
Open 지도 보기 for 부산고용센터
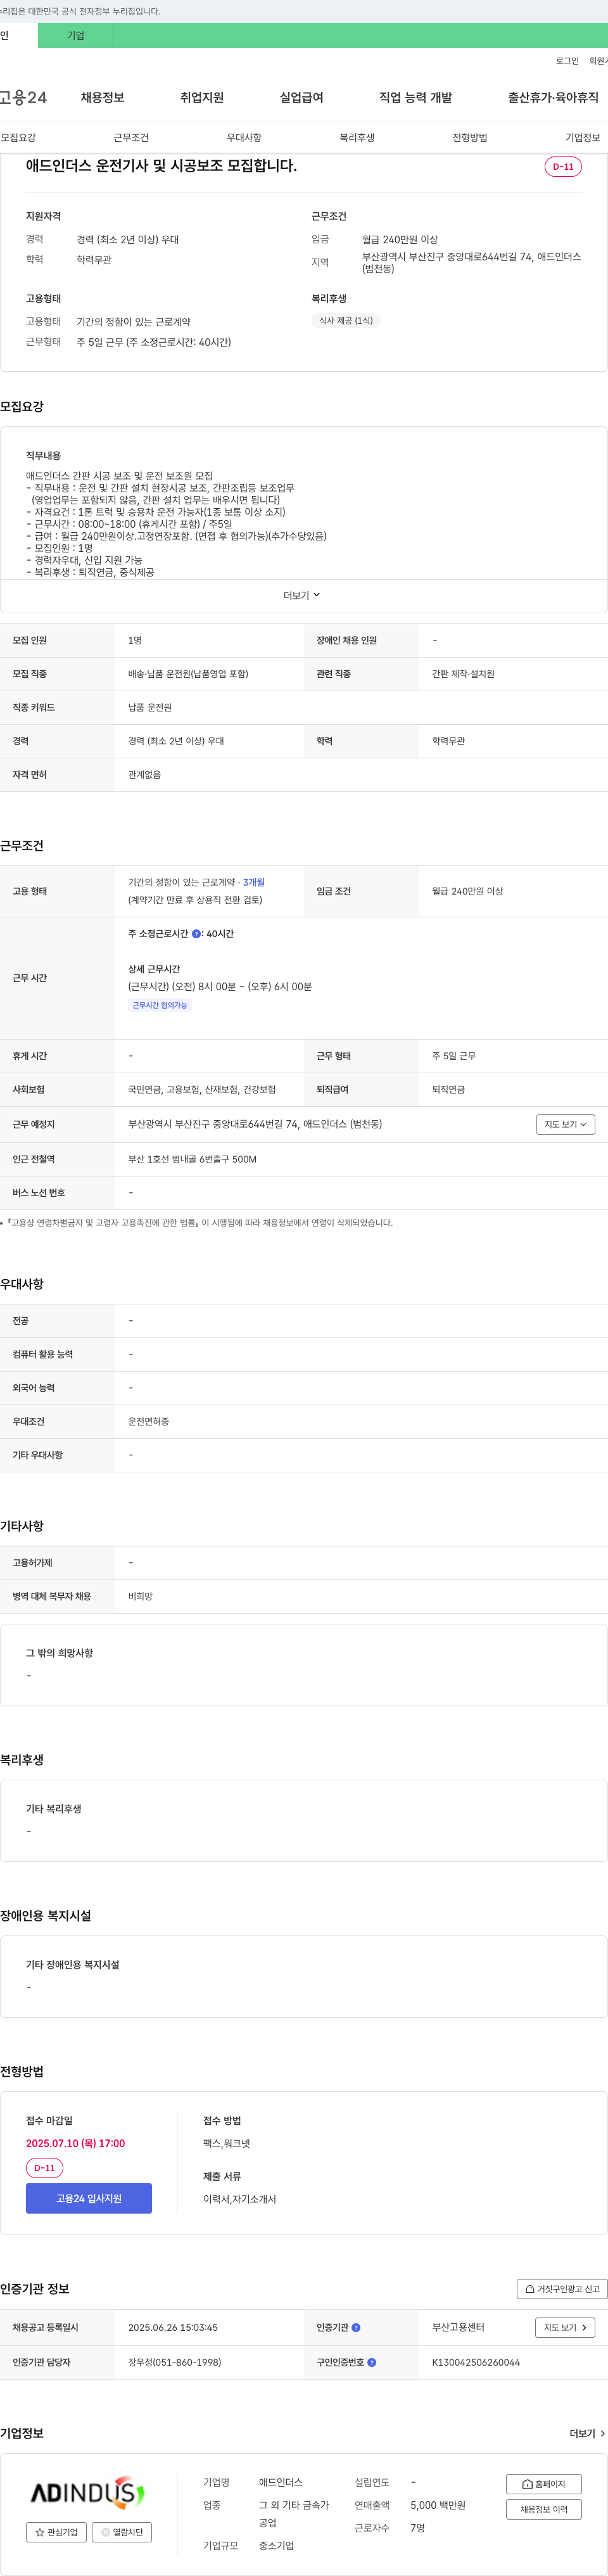pyautogui.click(x=566, y=2327)
